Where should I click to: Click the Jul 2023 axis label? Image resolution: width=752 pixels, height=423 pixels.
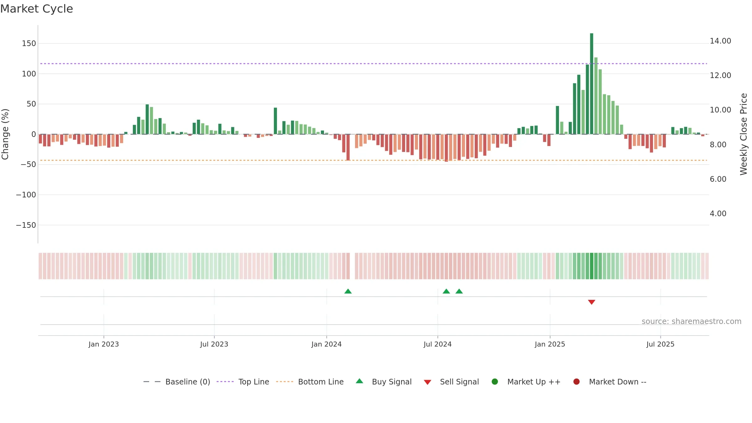[x=214, y=344]
